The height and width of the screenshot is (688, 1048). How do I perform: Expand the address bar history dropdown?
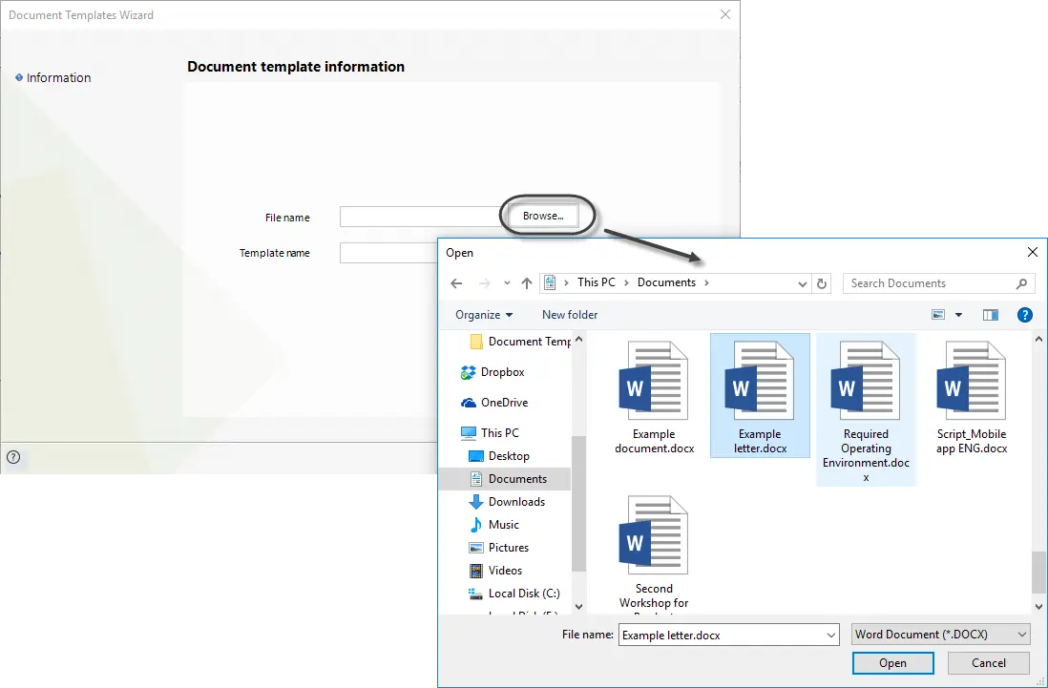pyautogui.click(x=803, y=283)
